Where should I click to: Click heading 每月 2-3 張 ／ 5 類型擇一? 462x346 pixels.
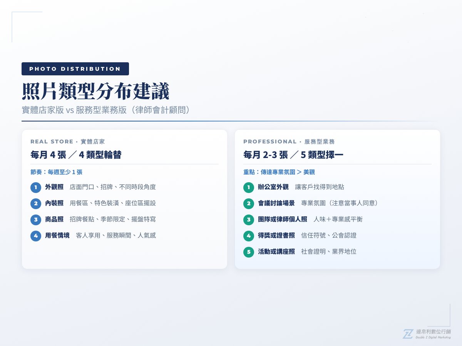click(x=293, y=155)
